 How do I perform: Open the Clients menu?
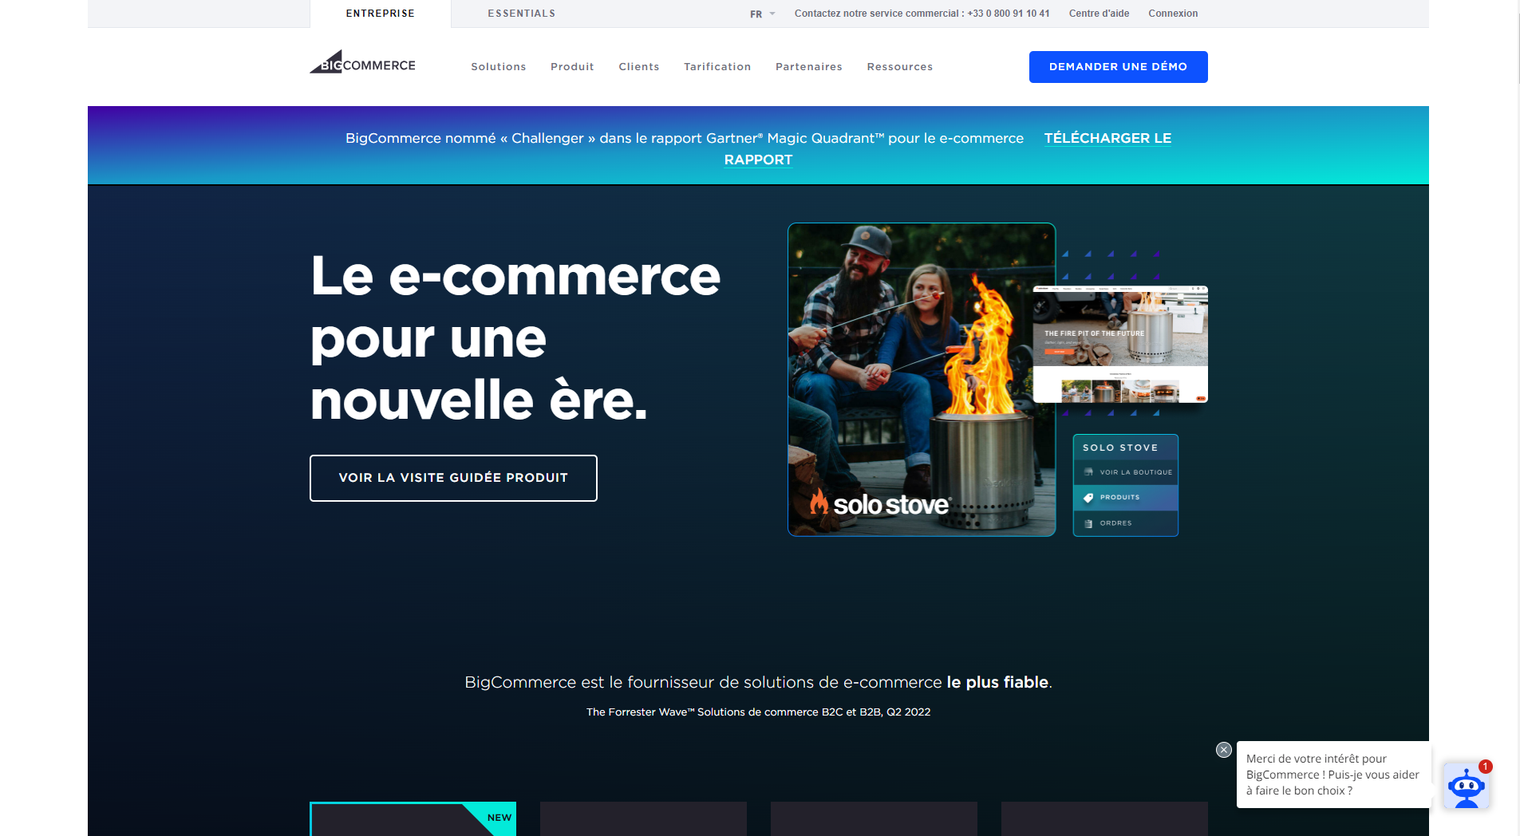tap(639, 67)
